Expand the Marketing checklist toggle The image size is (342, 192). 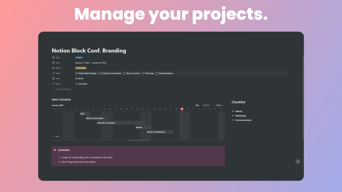[233, 116]
